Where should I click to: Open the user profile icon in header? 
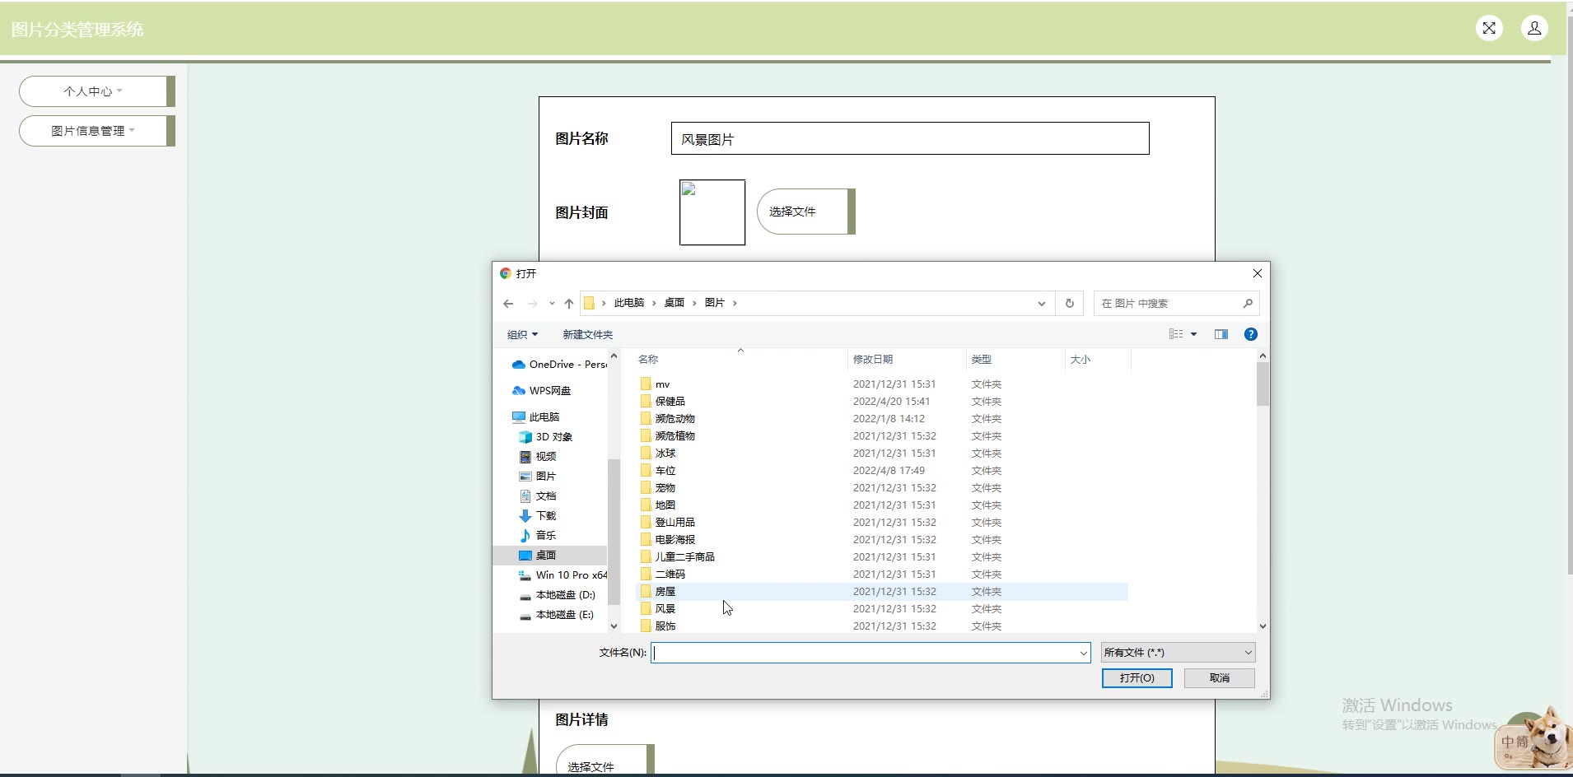(1534, 28)
